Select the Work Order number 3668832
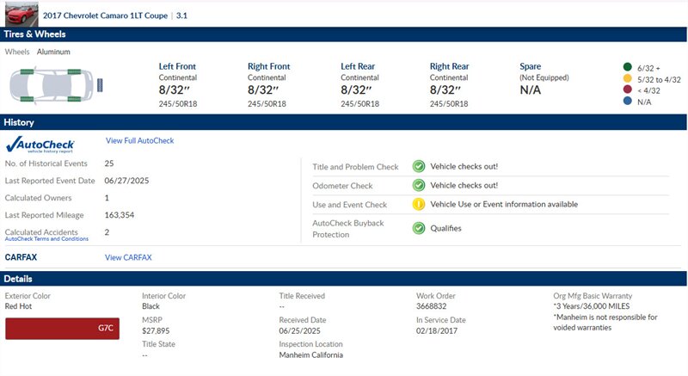688x376 pixels. (x=432, y=306)
